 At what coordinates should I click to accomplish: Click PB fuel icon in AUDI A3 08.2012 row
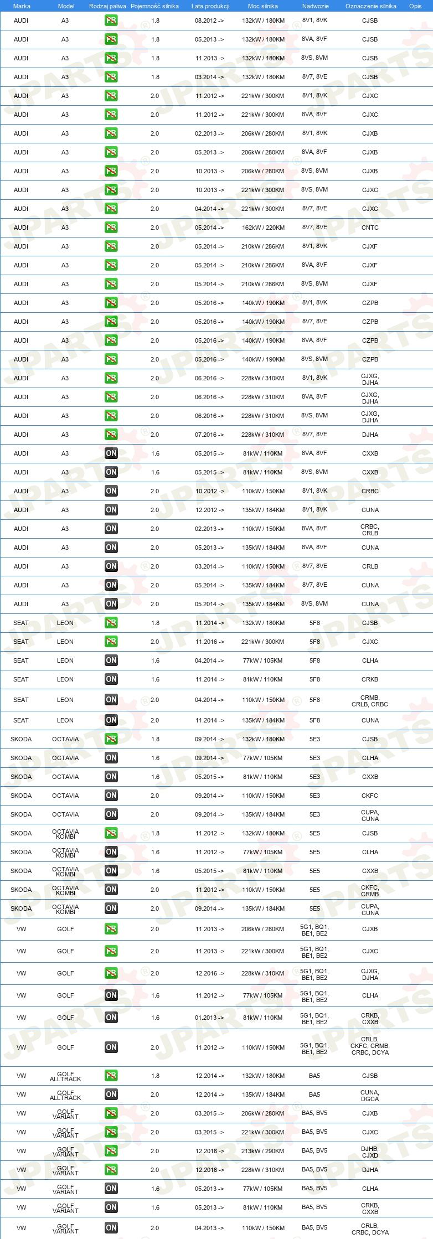tap(111, 20)
